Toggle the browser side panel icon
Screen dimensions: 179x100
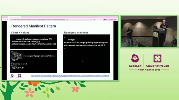(x=101, y=20)
